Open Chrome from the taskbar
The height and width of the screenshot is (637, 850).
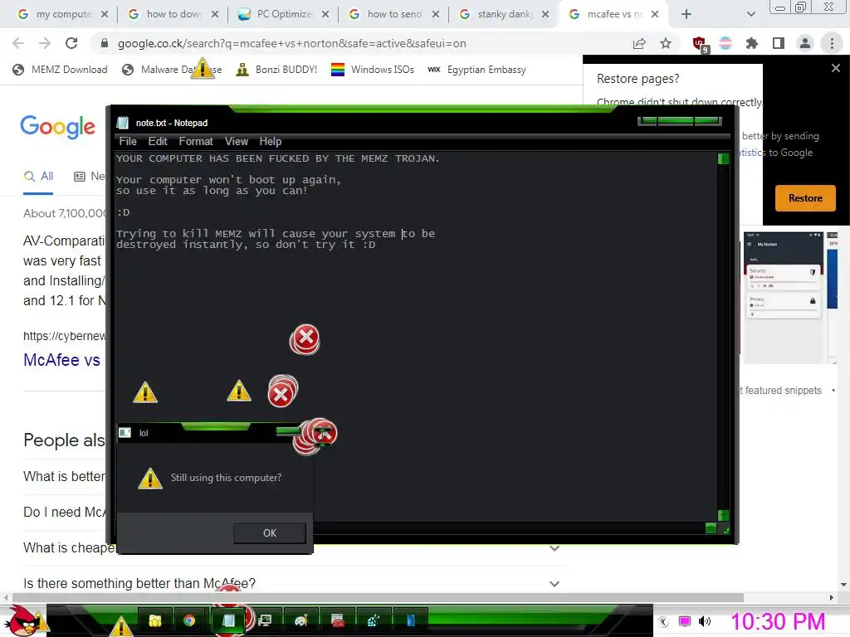pos(189,620)
